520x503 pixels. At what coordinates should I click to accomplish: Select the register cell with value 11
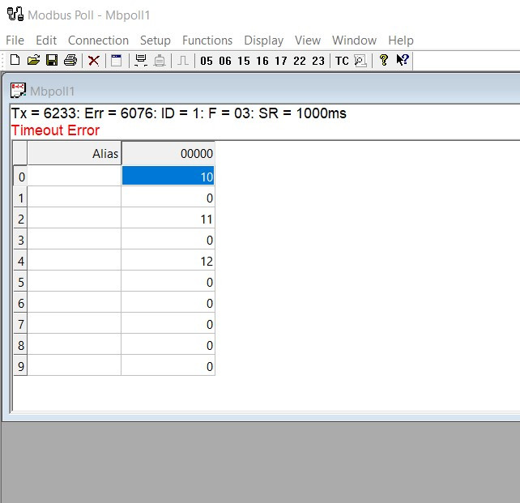[x=168, y=219]
